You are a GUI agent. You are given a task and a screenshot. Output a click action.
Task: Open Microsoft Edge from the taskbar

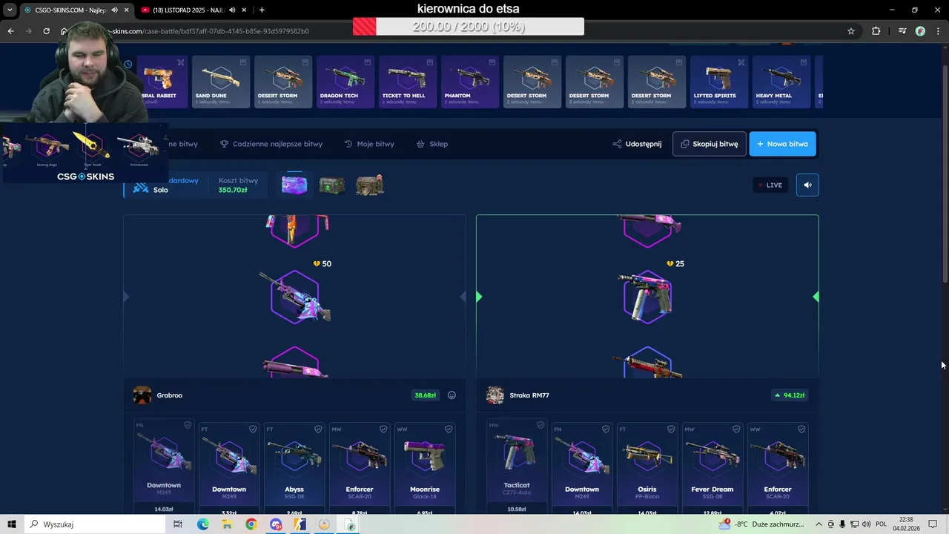(x=202, y=524)
